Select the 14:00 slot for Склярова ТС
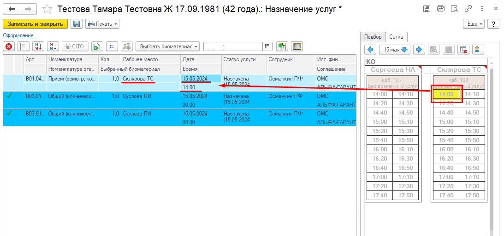504x236 pixels. click(446, 94)
